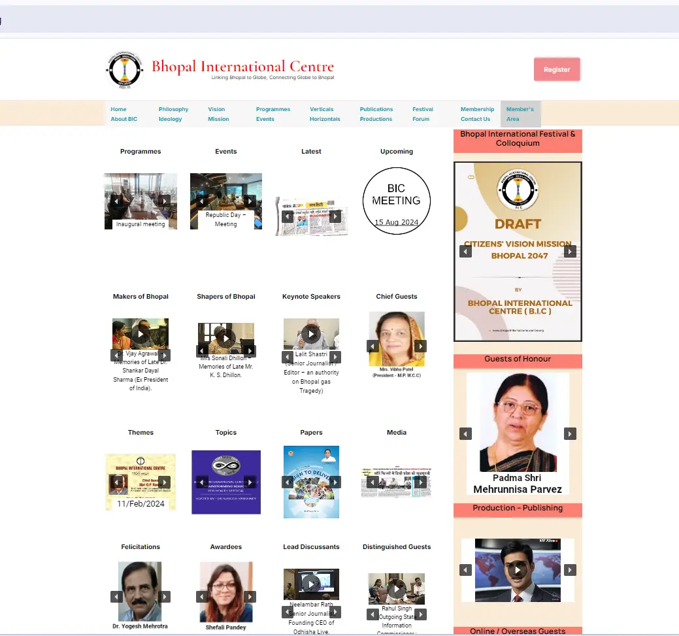Previous arrow in Papers carousel
Viewport: 679px width, 636px height.
(x=288, y=482)
